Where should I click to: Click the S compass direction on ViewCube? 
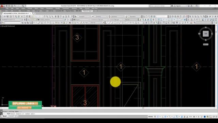[x=206, y=40]
